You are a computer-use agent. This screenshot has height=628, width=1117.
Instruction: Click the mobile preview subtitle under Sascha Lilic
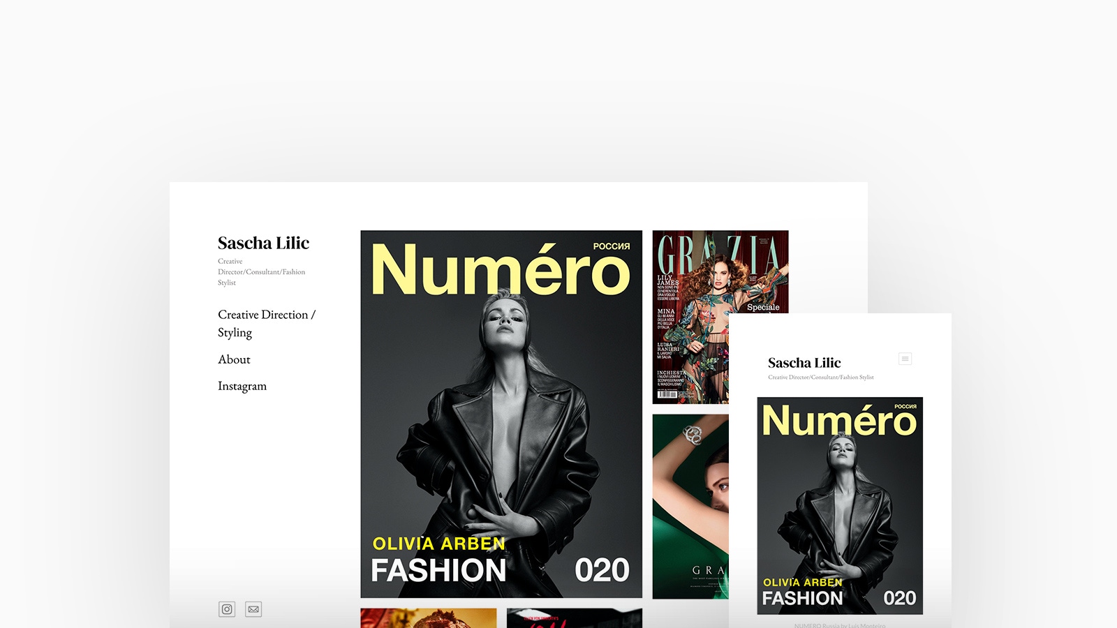820,377
